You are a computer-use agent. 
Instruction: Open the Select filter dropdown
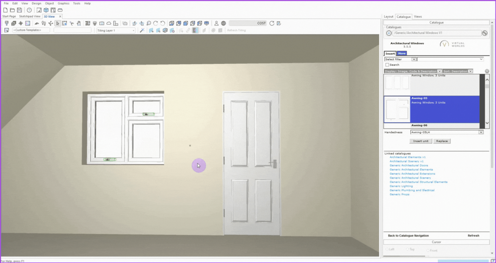[414, 59]
